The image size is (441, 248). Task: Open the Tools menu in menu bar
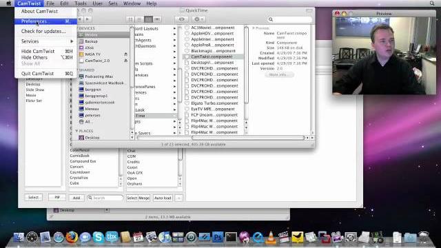coord(81,3)
